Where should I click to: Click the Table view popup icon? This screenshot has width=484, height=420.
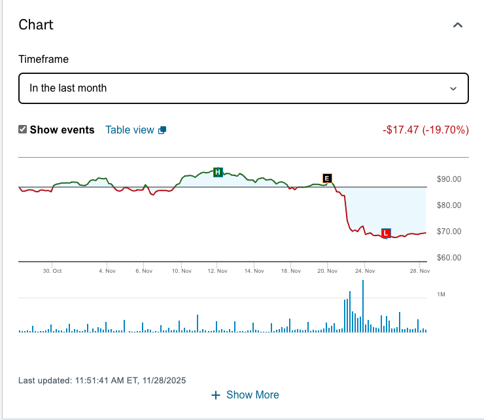(x=162, y=130)
